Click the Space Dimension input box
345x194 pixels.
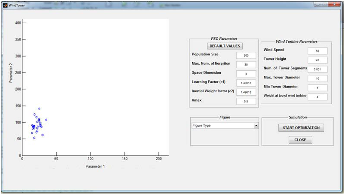(x=246, y=74)
